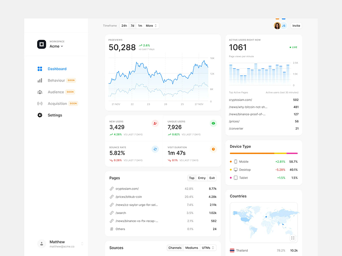Switch Sources to the Mediums tab
Image resolution: width=342 pixels, height=256 pixels.
point(192,248)
